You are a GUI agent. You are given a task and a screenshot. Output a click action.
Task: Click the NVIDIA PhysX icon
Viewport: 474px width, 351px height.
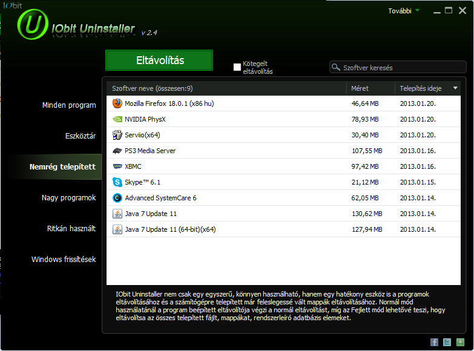click(x=117, y=119)
